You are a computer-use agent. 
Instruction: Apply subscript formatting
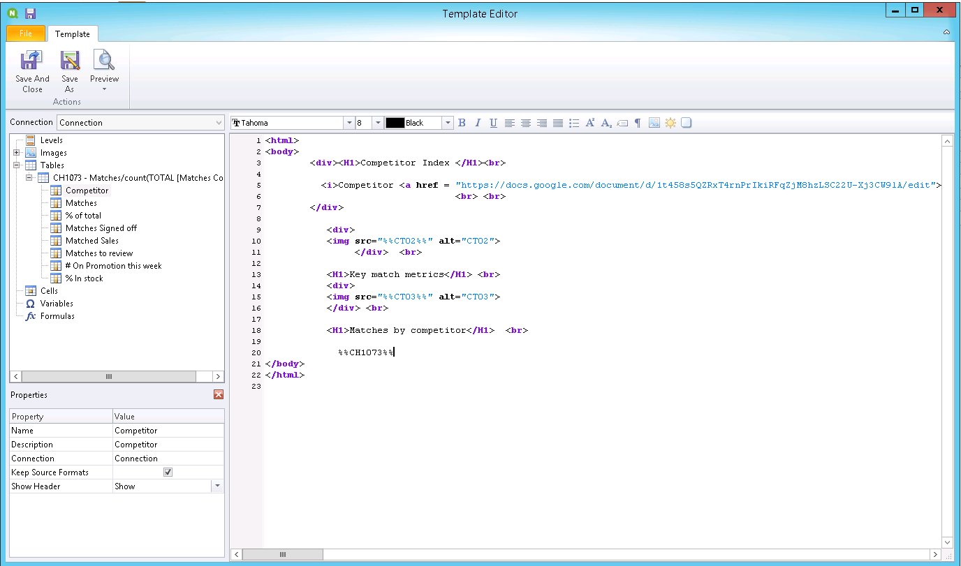(606, 123)
